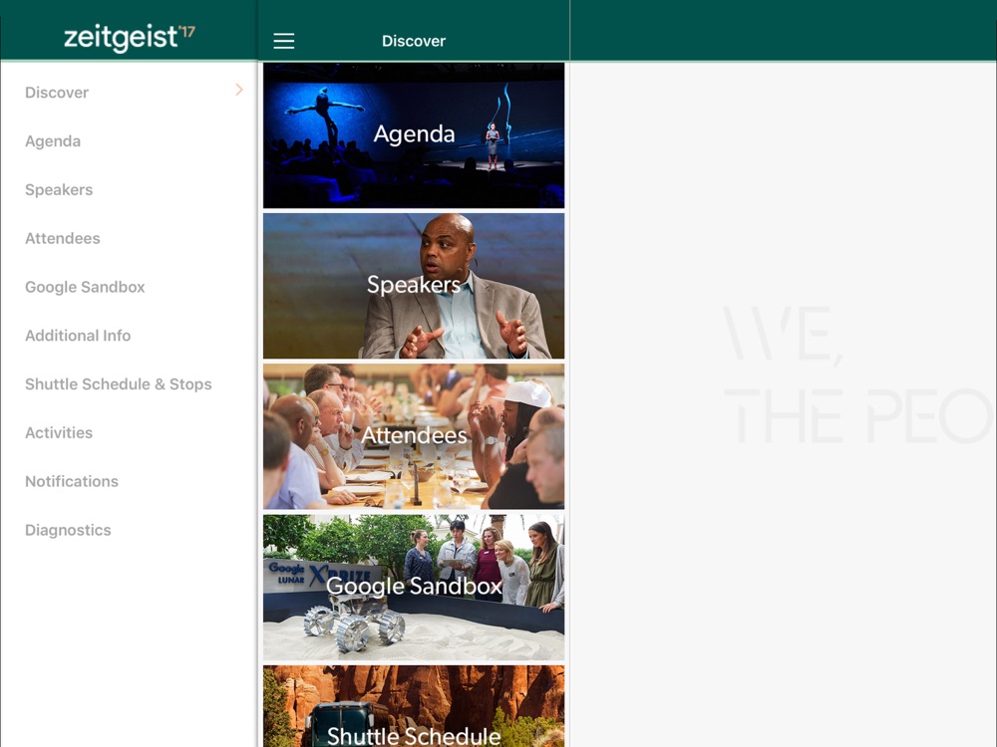This screenshot has height=747, width=997.
Task: Click the Discover header title
Action: [x=414, y=41]
